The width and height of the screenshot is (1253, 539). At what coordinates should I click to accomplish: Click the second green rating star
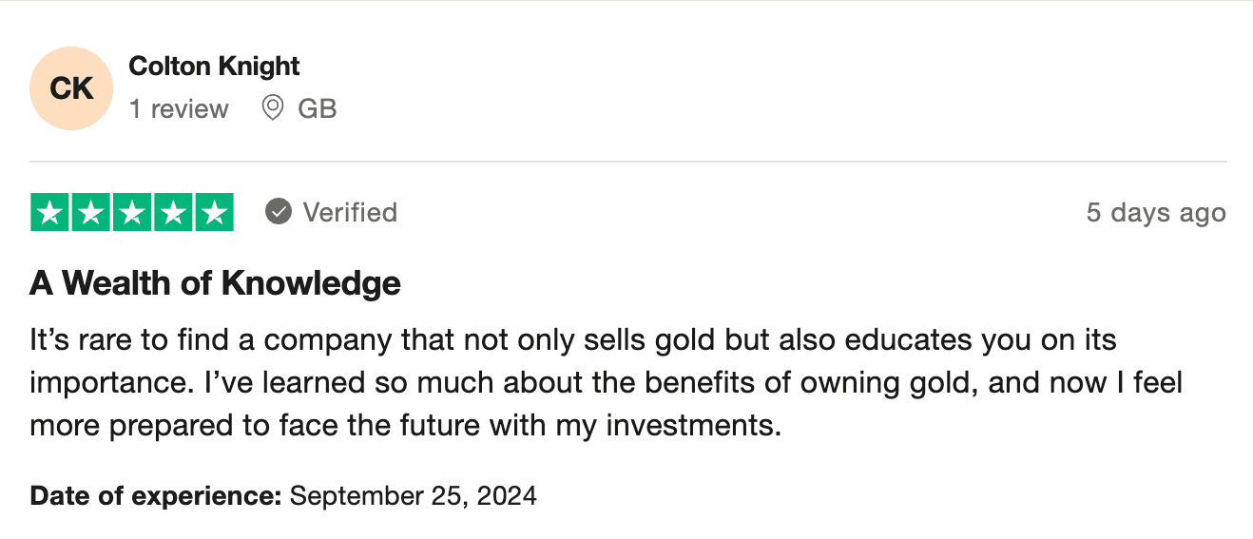[91, 212]
